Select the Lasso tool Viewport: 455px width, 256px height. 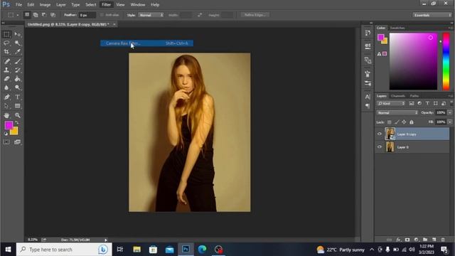(6, 43)
